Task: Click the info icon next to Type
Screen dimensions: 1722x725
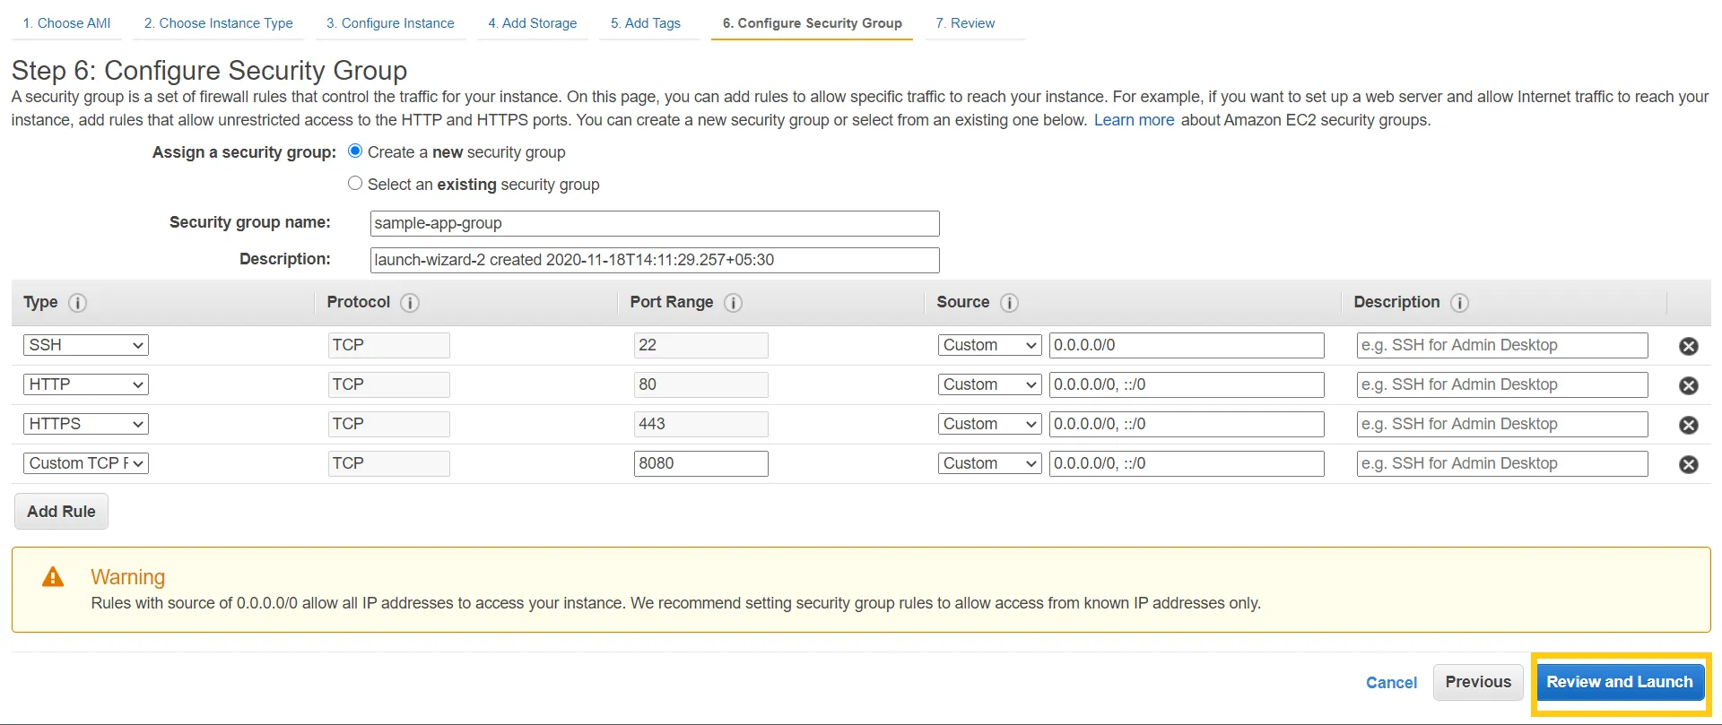Action: pos(78,303)
